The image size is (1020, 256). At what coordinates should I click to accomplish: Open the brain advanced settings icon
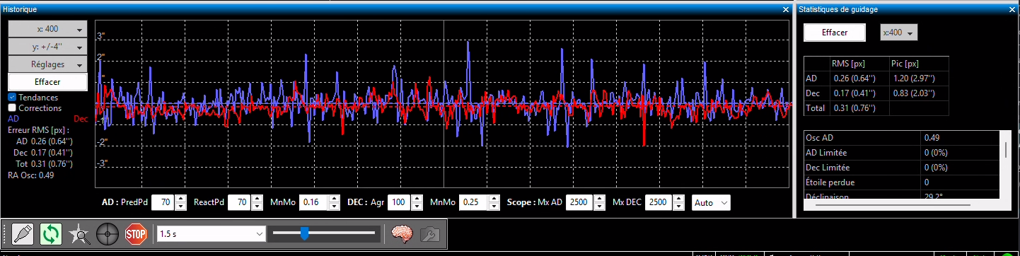[x=402, y=233]
